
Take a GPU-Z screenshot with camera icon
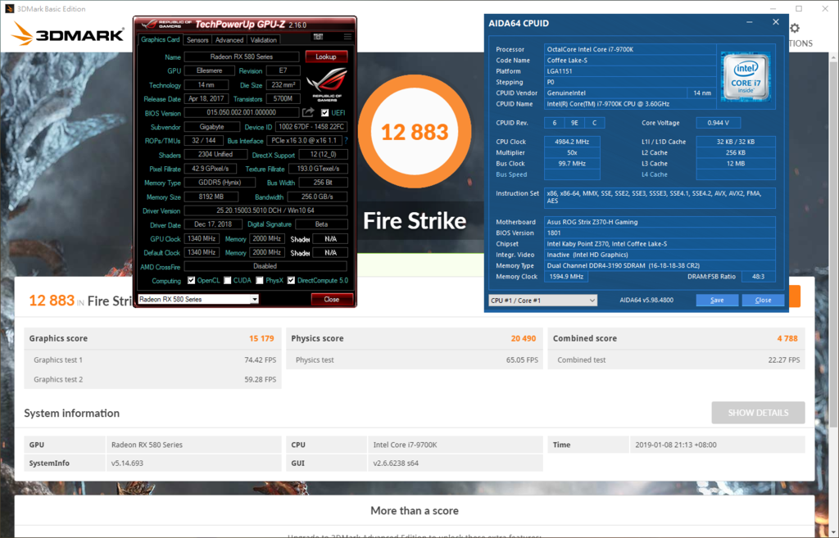click(319, 37)
